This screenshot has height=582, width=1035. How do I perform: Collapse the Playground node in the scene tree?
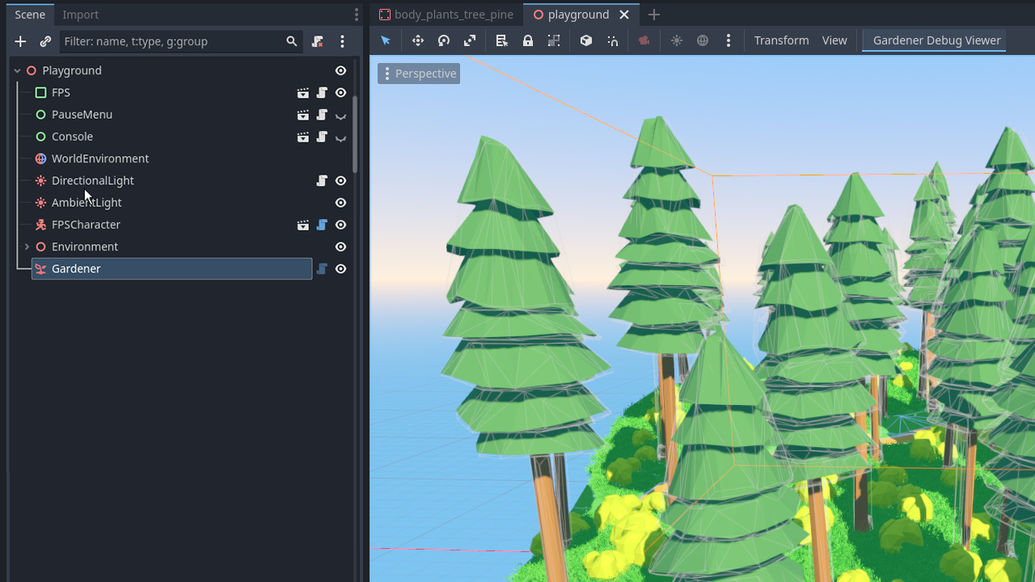pos(16,70)
